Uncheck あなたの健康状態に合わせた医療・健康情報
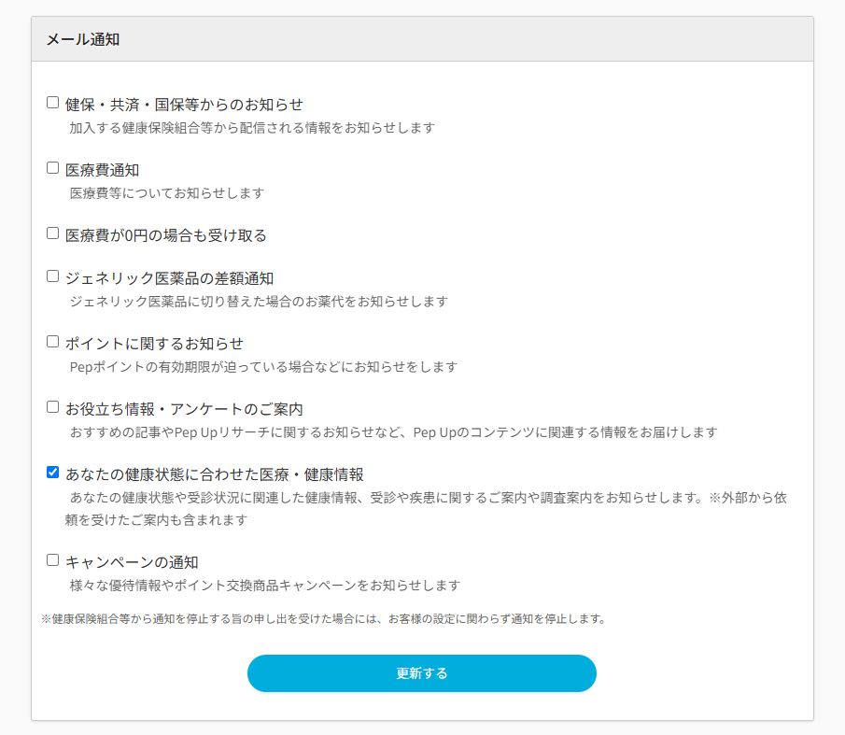Viewport: 845px width, 735px height. [x=52, y=472]
